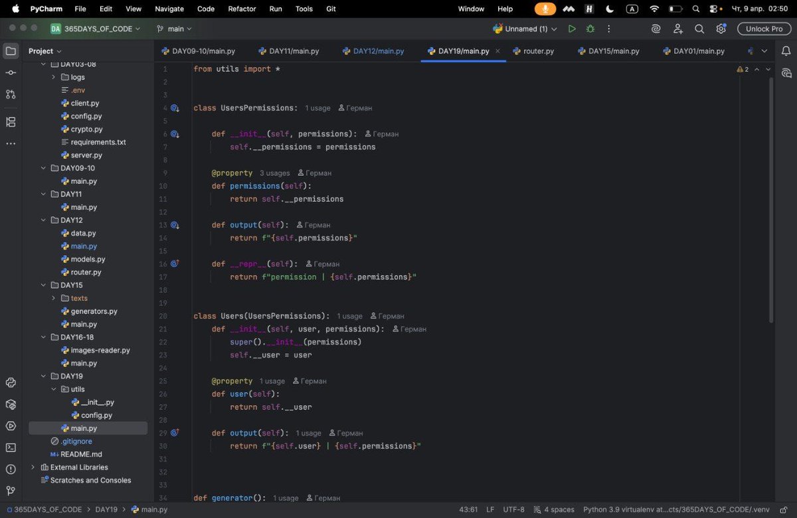Open Unnamed (1) run configuration dropdown
This screenshot has width=797, height=518.
(x=525, y=29)
